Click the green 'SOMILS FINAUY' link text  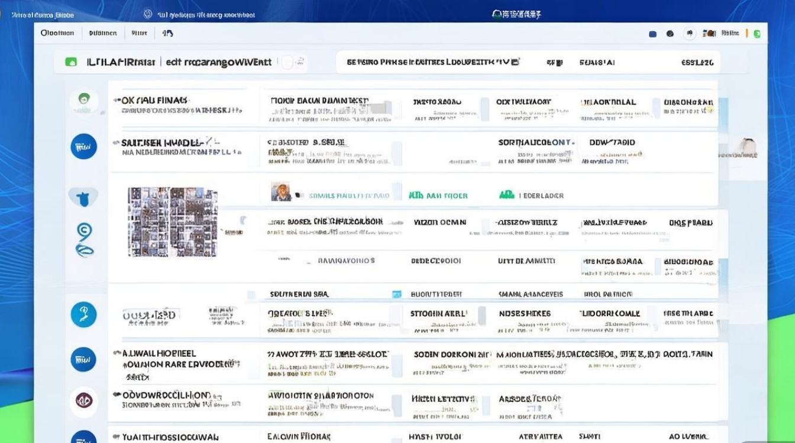tap(350, 196)
